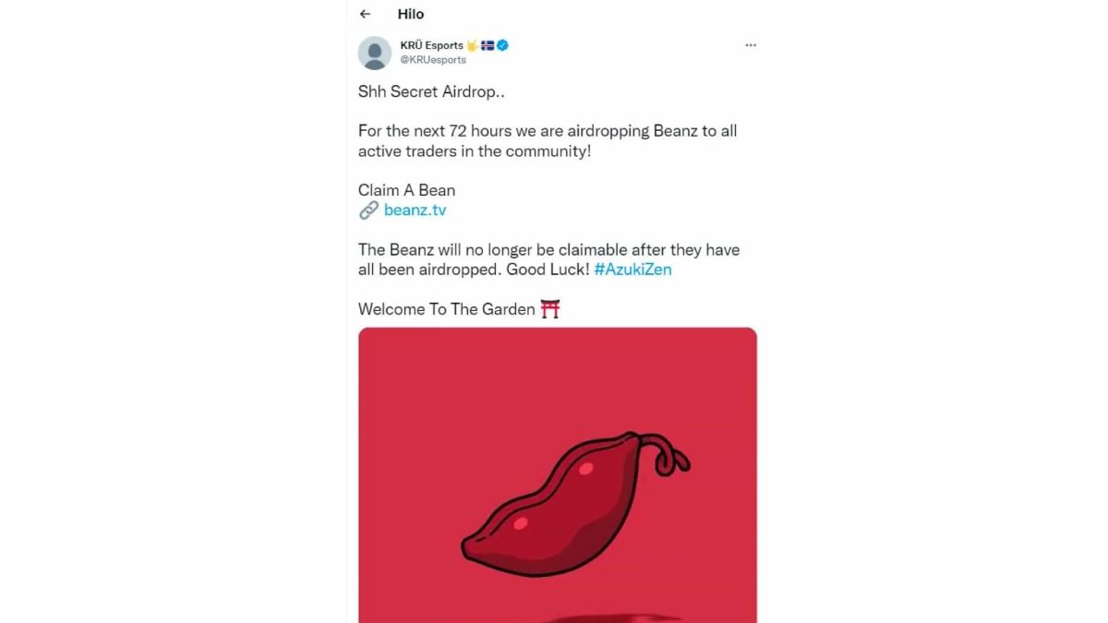Click the KRÜ Esports profile avatar

pyautogui.click(x=374, y=53)
